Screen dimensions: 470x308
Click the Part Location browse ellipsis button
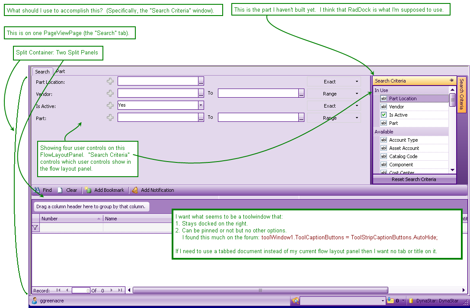(x=201, y=81)
